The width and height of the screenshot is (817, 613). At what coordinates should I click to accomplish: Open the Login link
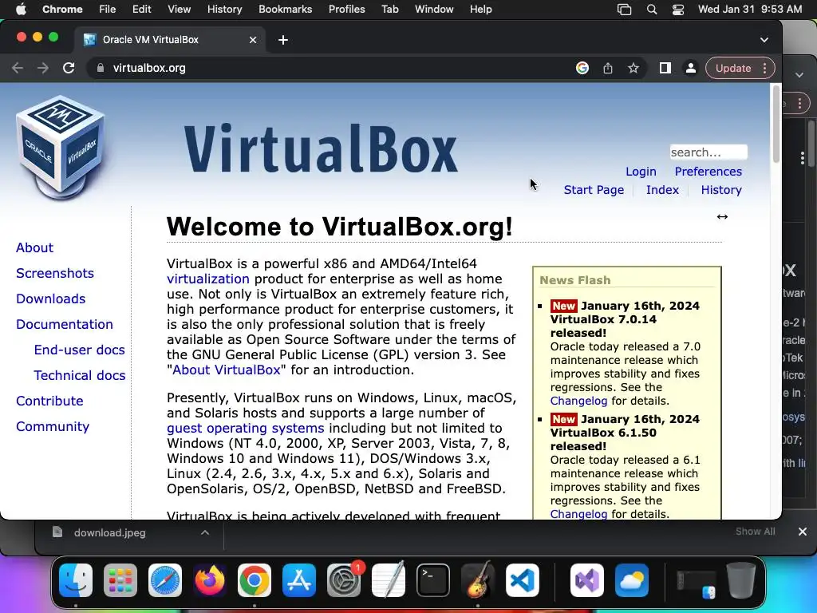click(641, 172)
